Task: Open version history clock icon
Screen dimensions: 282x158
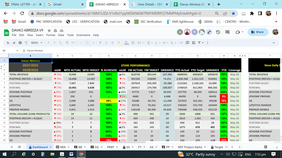Action: point(218,32)
